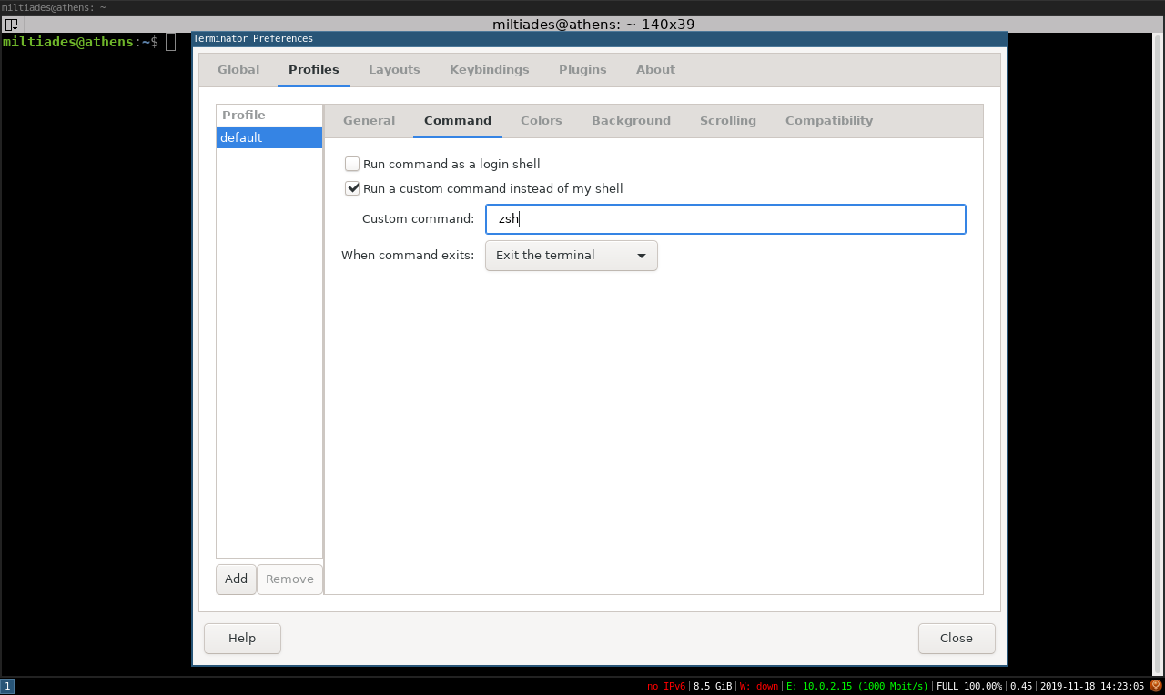This screenshot has width=1165, height=695.
Task: Switch to the Global tab
Action: click(x=238, y=69)
